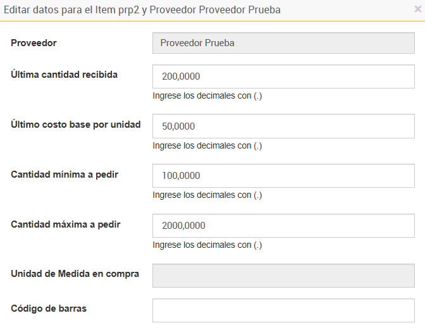Select the Cantidad mínima a pedir input
Screen dimensions: 425x330
point(283,175)
